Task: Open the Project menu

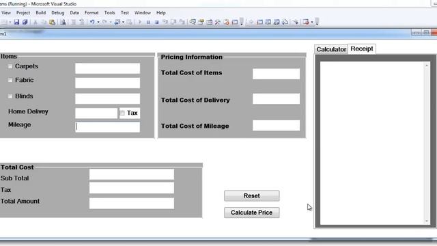Action: click(23, 13)
